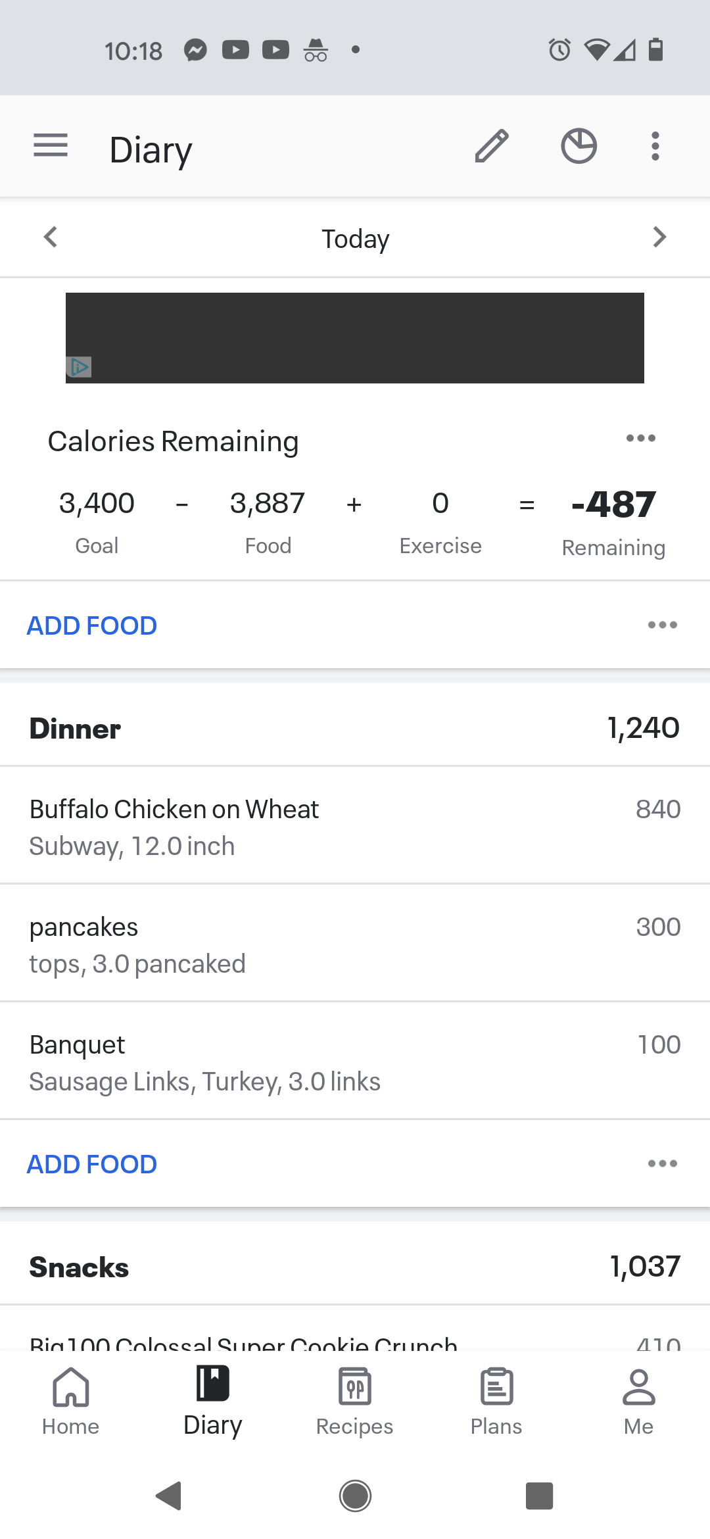
Task: Tap the pencil edit icon
Action: 492,145
